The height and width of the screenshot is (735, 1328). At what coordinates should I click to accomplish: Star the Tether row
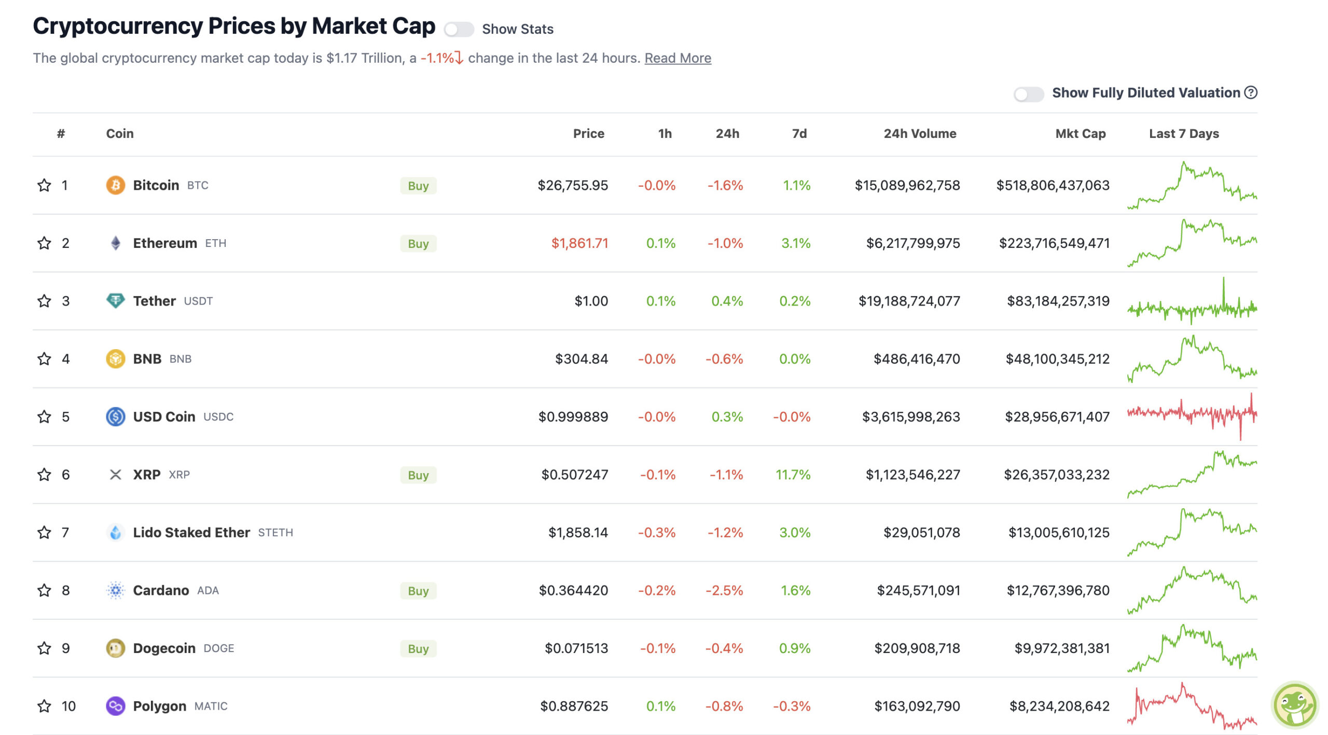coord(44,301)
